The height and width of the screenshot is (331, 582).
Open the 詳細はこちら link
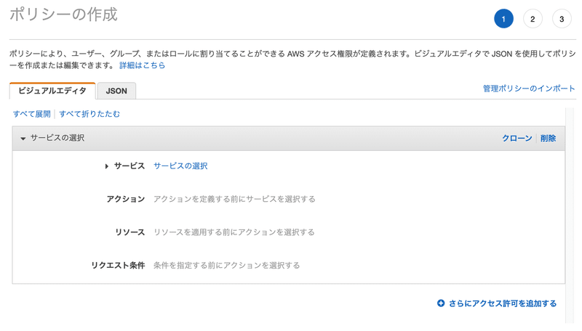(x=143, y=65)
